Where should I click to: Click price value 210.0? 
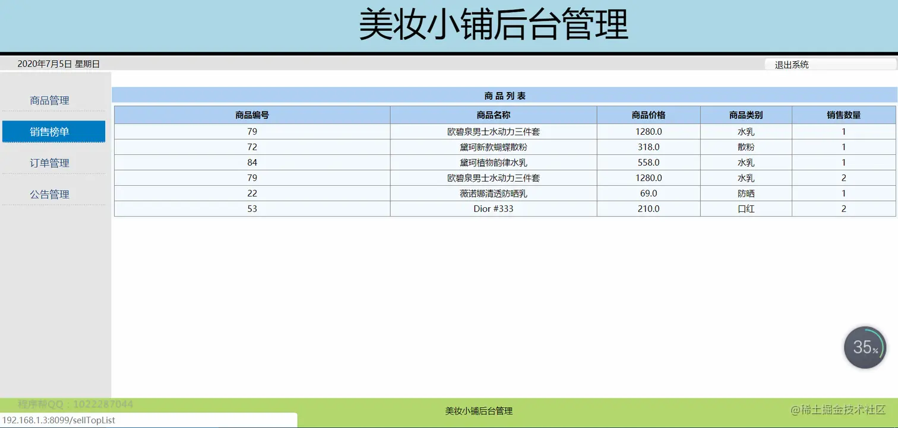649,209
